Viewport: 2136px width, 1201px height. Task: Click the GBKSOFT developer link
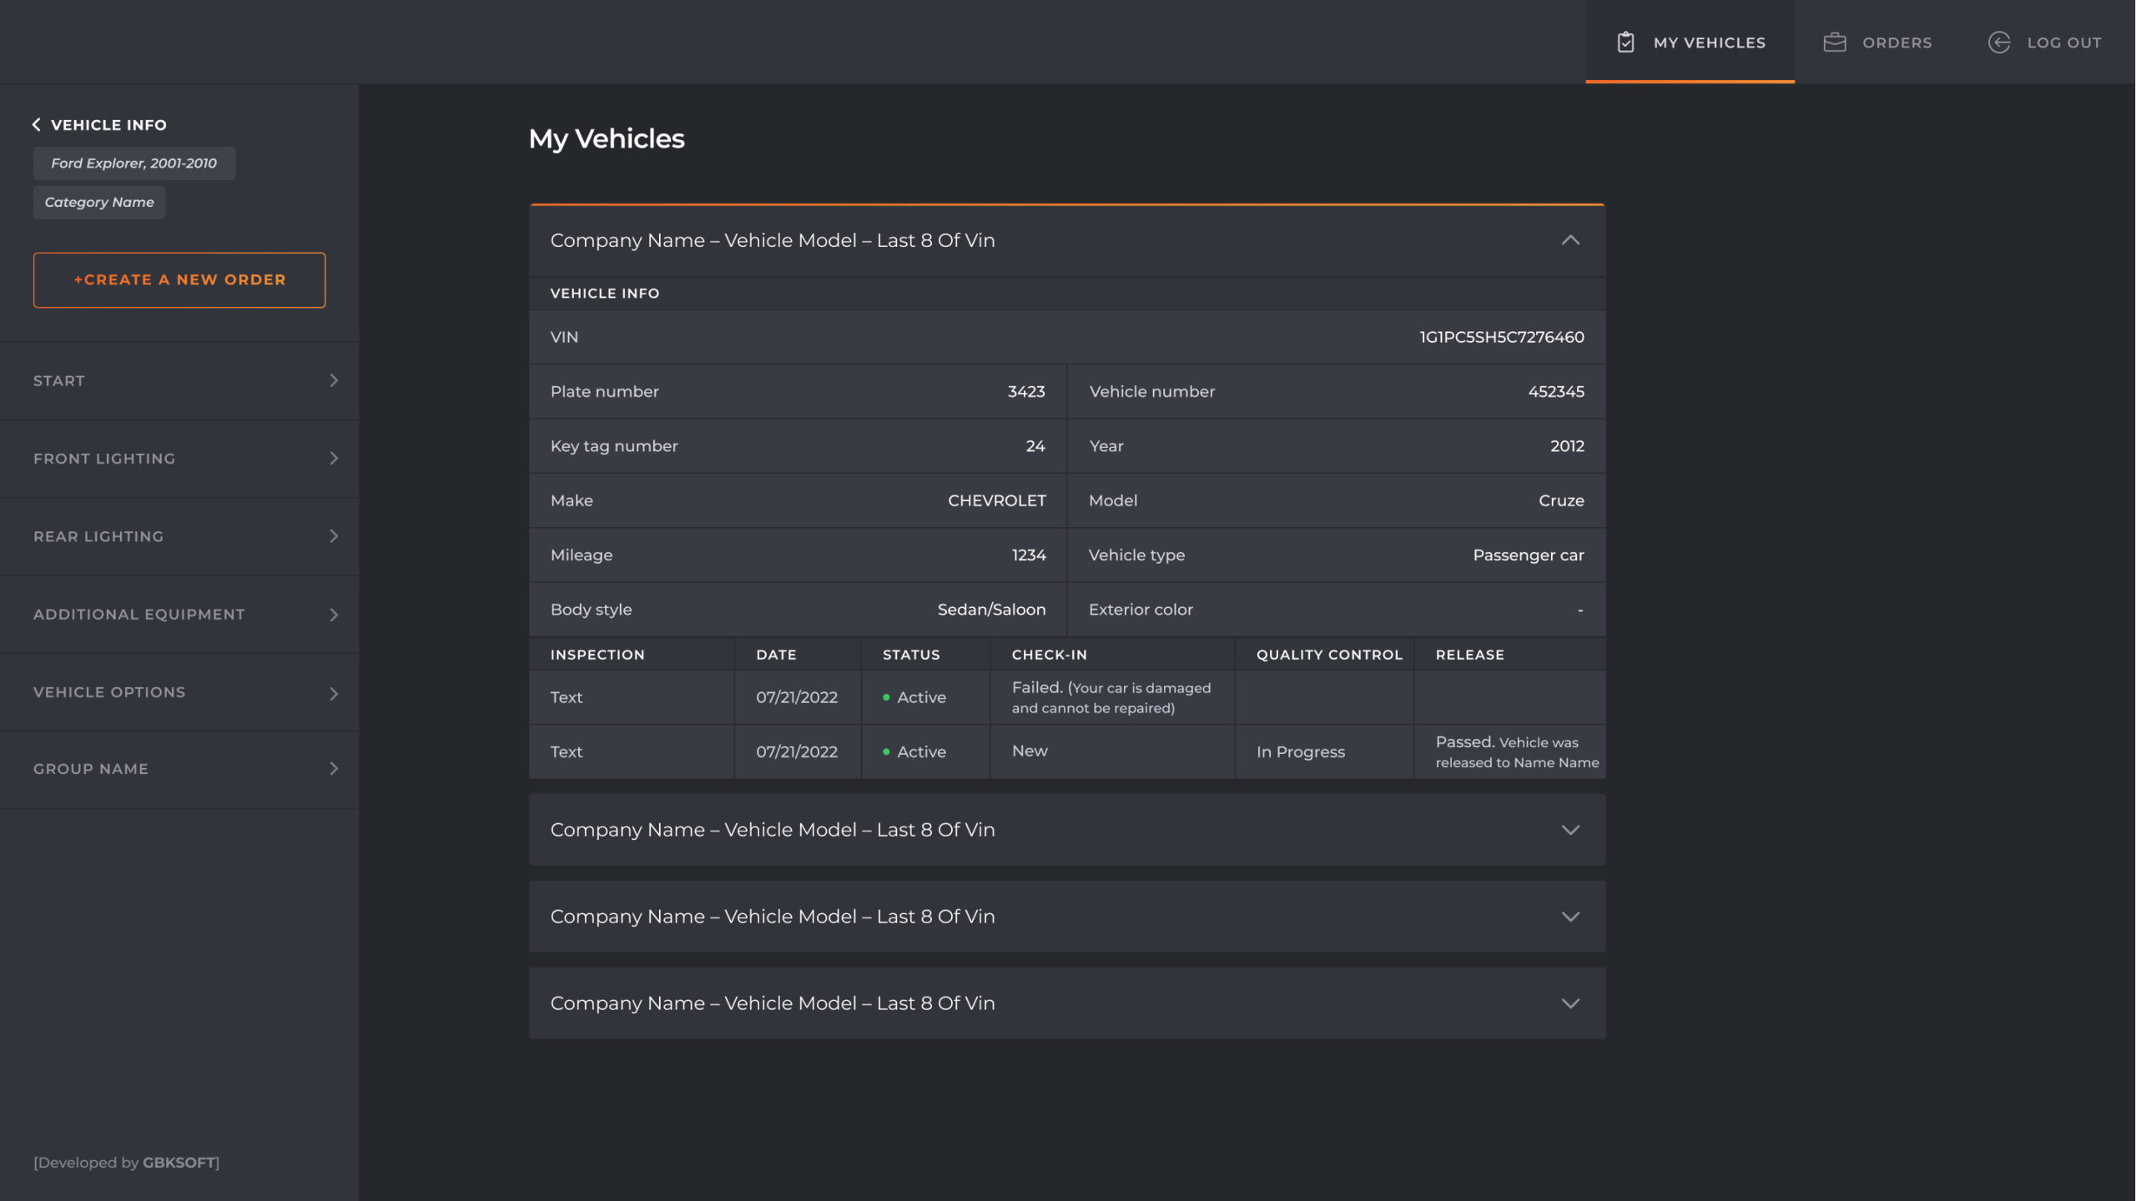(x=179, y=1163)
